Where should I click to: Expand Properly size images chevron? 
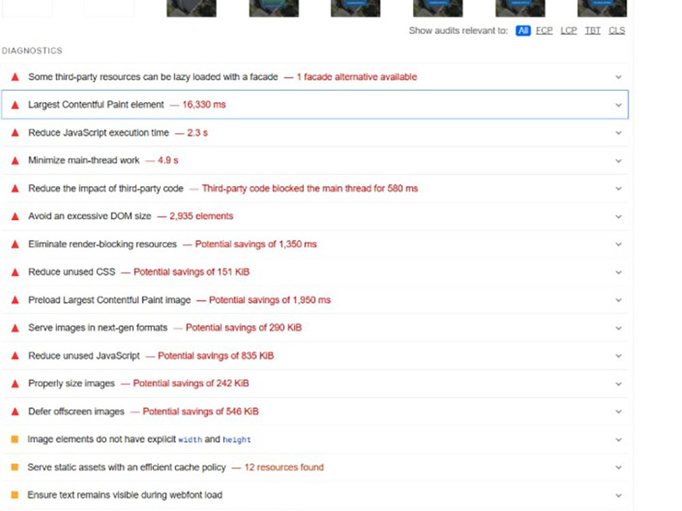618,384
